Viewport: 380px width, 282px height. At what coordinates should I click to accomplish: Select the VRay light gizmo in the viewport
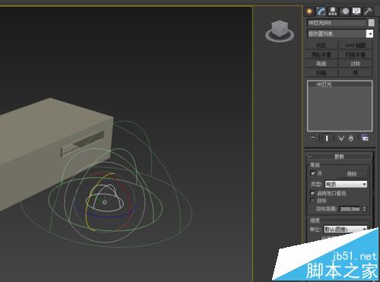[x=105, y=202]
